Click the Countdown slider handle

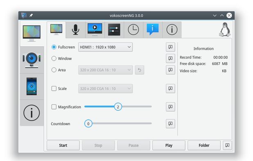click(88, 124)
